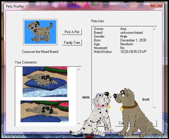The width and height of the screenshot is (169, 139).
Task: Click the 'Conocoe the Mixed Breed' caption
Action: [x=40, y=52]
